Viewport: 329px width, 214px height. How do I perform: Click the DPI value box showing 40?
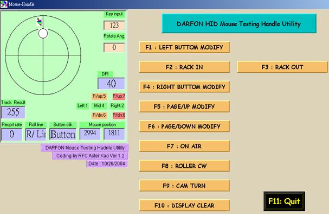click(111, 84)
